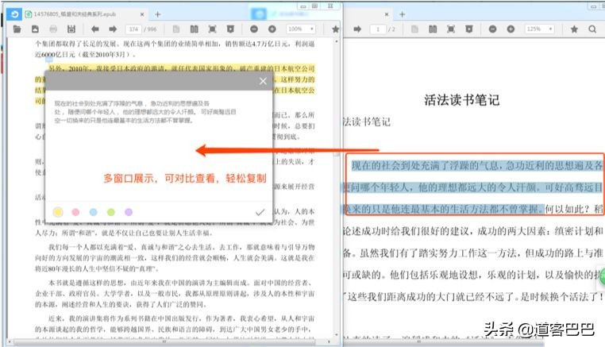Go to next page in left window
The width and height of the screenshot is (605, 347).
coord(113,29)
